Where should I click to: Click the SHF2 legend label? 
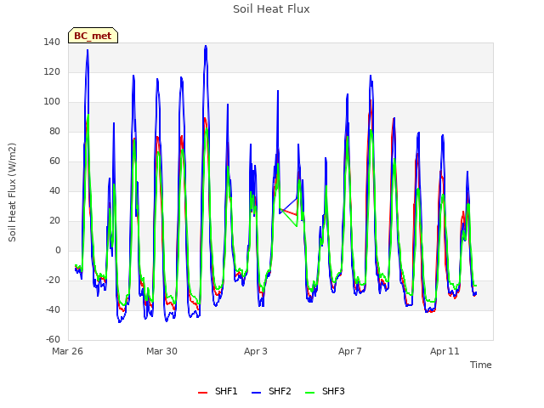280,391
